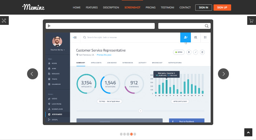The height and width of the screenshot is (140, 256).
Task: Open TESTIMONI in the navigation bar
Action: 167,8
